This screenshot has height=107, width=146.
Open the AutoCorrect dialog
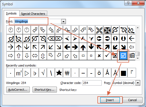click(18, 90)
